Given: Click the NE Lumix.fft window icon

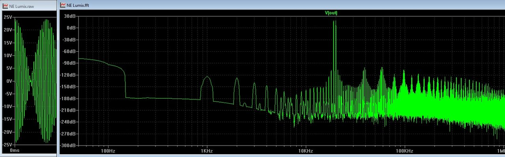Looking at the screenshot, I should tap(63, 5).
